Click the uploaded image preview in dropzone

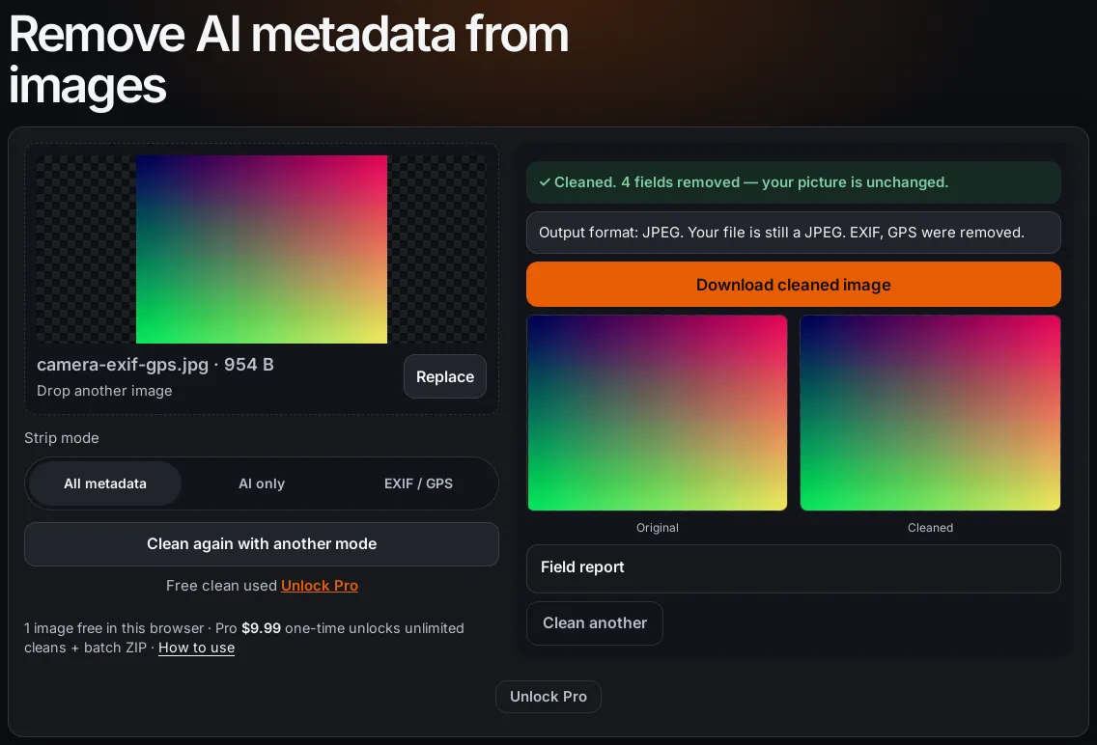tap(262, 250)
